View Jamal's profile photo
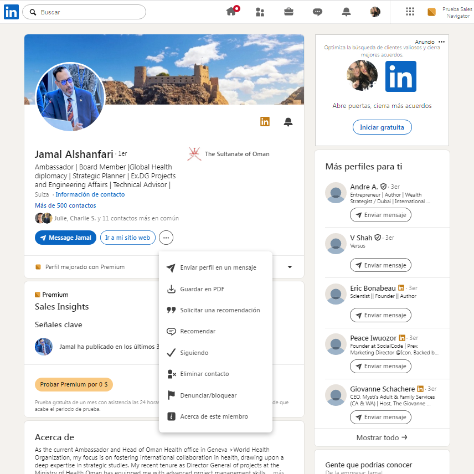 coord(70,96)
